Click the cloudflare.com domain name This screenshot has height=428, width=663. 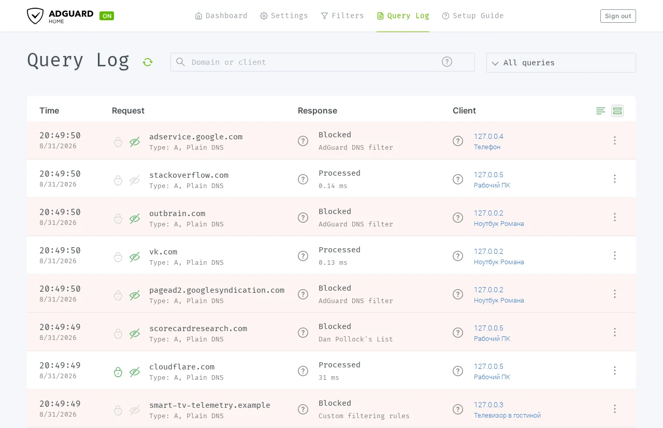182,367
